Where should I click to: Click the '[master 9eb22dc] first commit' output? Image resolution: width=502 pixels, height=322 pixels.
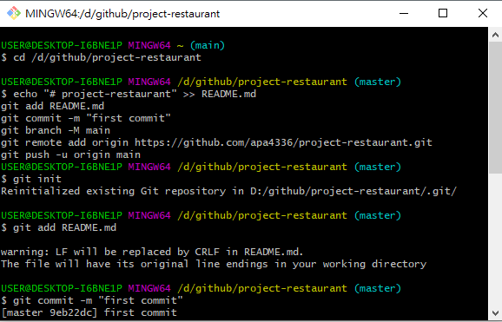pyautogui.click(x=89, y=312)
